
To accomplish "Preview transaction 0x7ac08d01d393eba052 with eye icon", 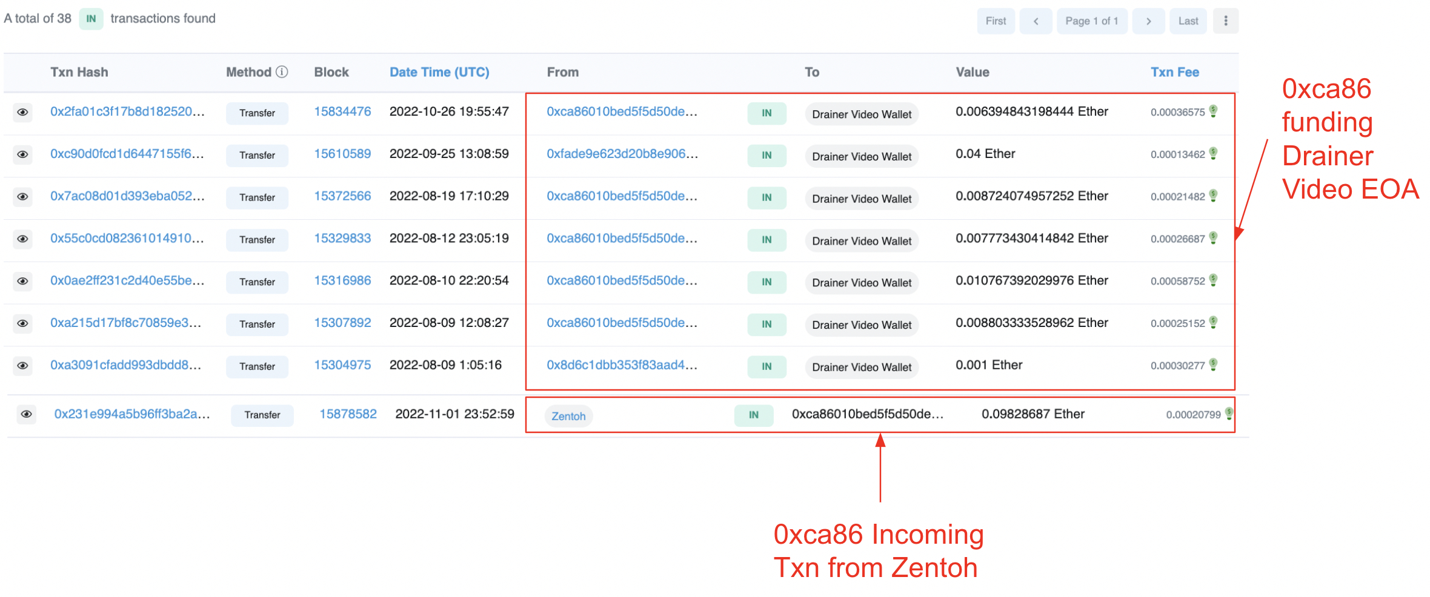I will (22, 197).
